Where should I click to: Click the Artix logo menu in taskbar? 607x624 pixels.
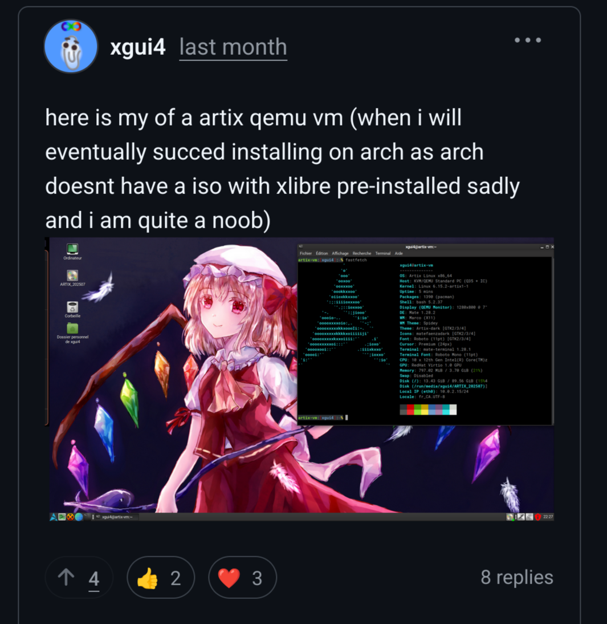pos(54,517)
